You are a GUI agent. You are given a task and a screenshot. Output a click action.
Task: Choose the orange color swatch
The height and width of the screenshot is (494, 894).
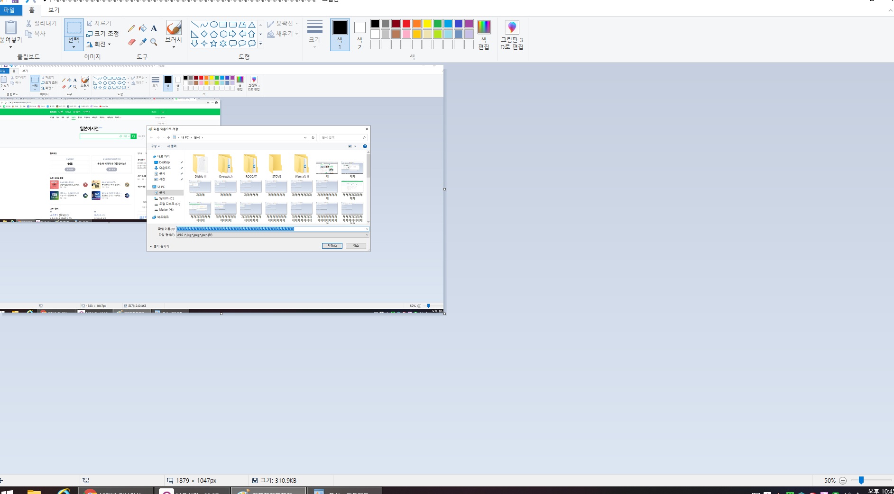(x=417, y=24)
